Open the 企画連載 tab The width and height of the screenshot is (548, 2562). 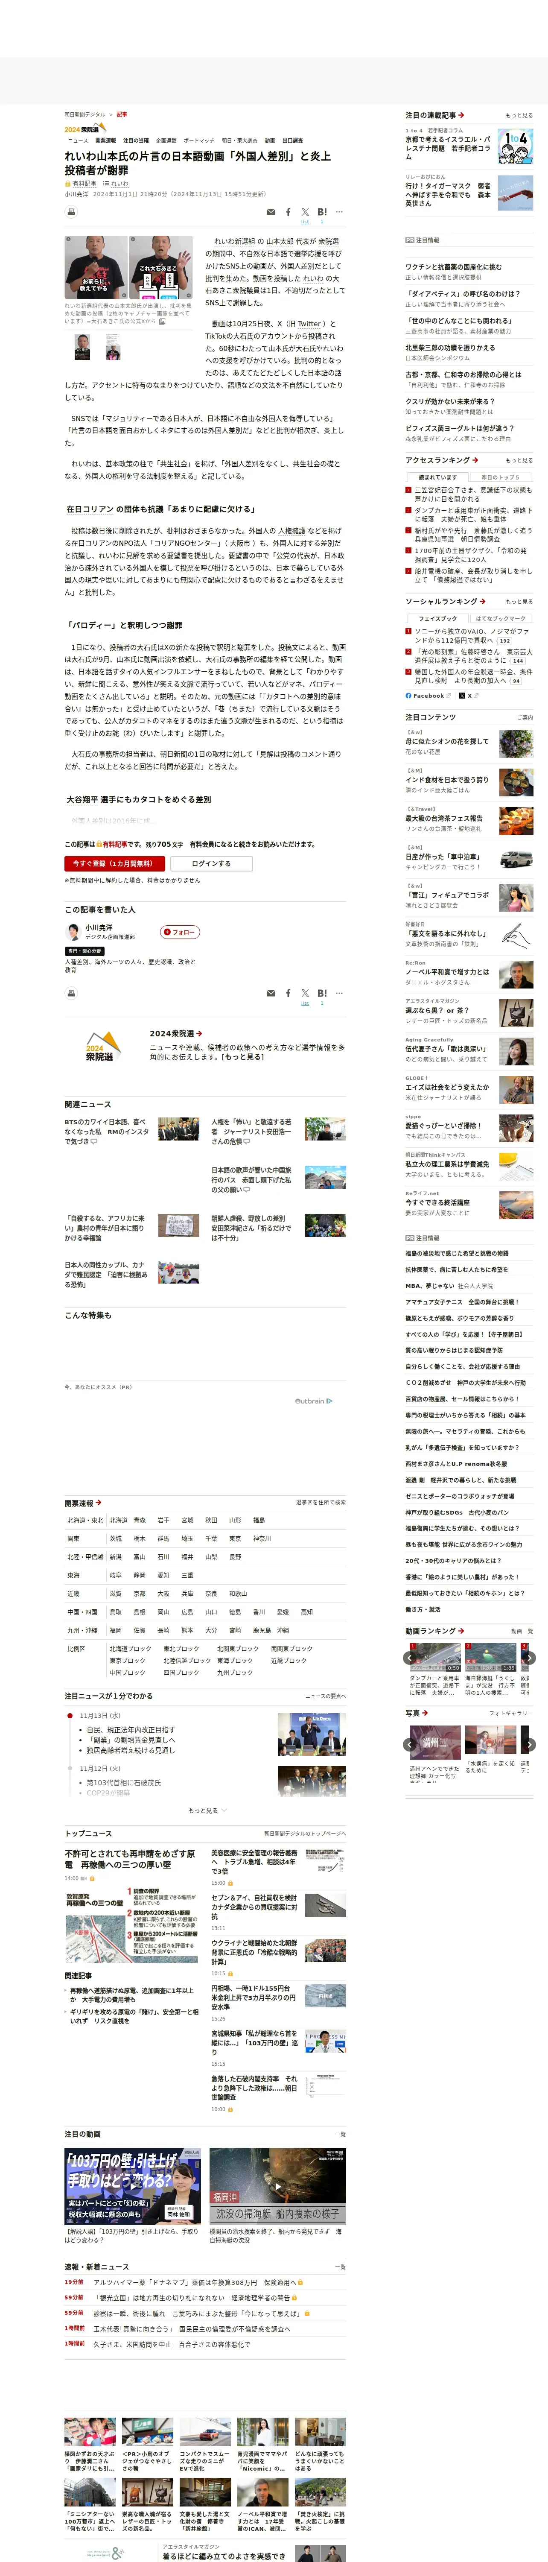[166, 141]
